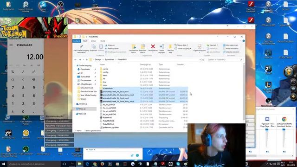Click the calculator percent key
This screenshot has width=297, height=167.
(13, 72)
